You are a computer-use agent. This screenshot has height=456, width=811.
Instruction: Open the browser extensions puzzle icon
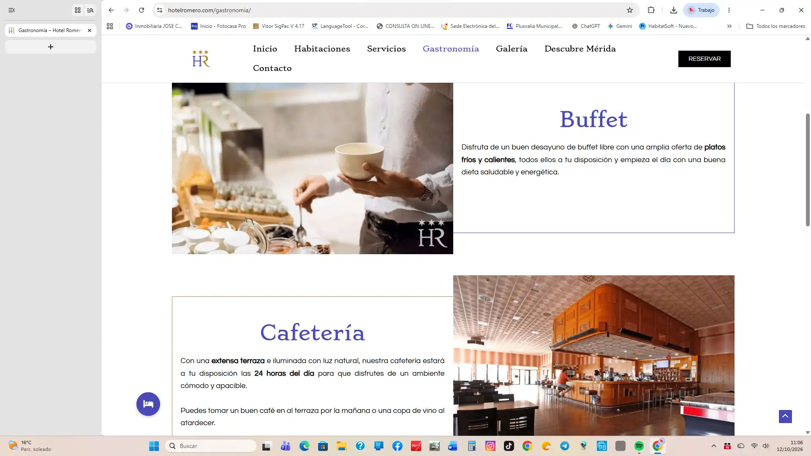(651, 10)
